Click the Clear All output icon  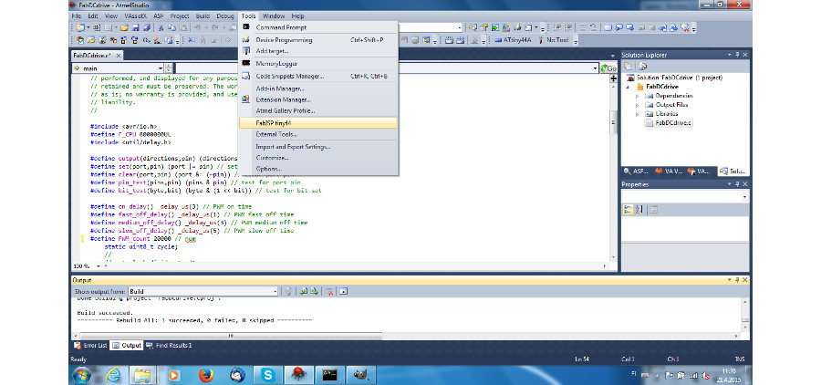tap(327, 291)
